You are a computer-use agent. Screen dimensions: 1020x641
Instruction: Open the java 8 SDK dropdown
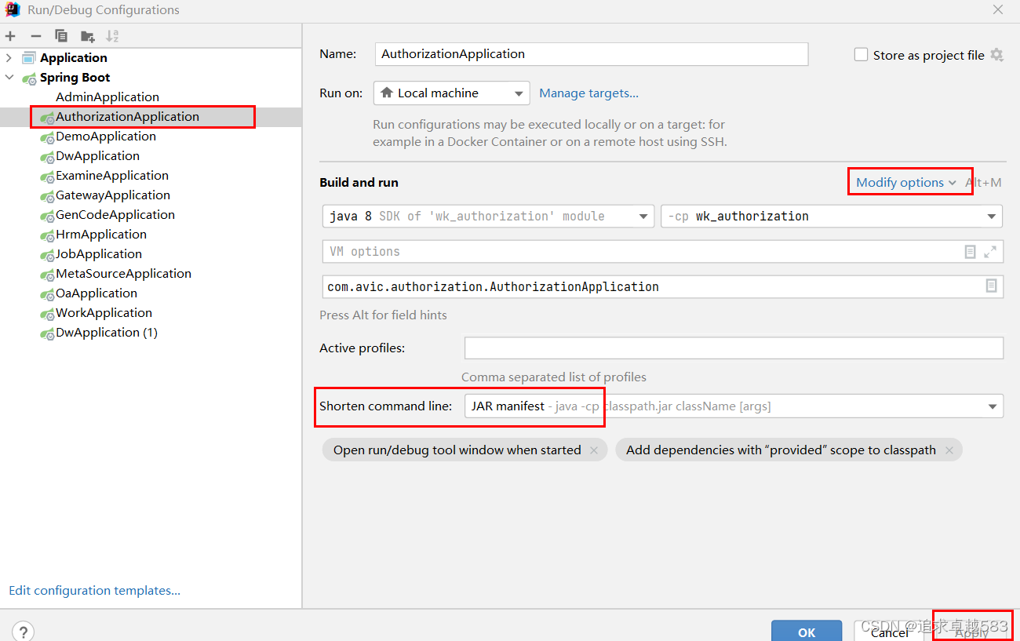643,216
